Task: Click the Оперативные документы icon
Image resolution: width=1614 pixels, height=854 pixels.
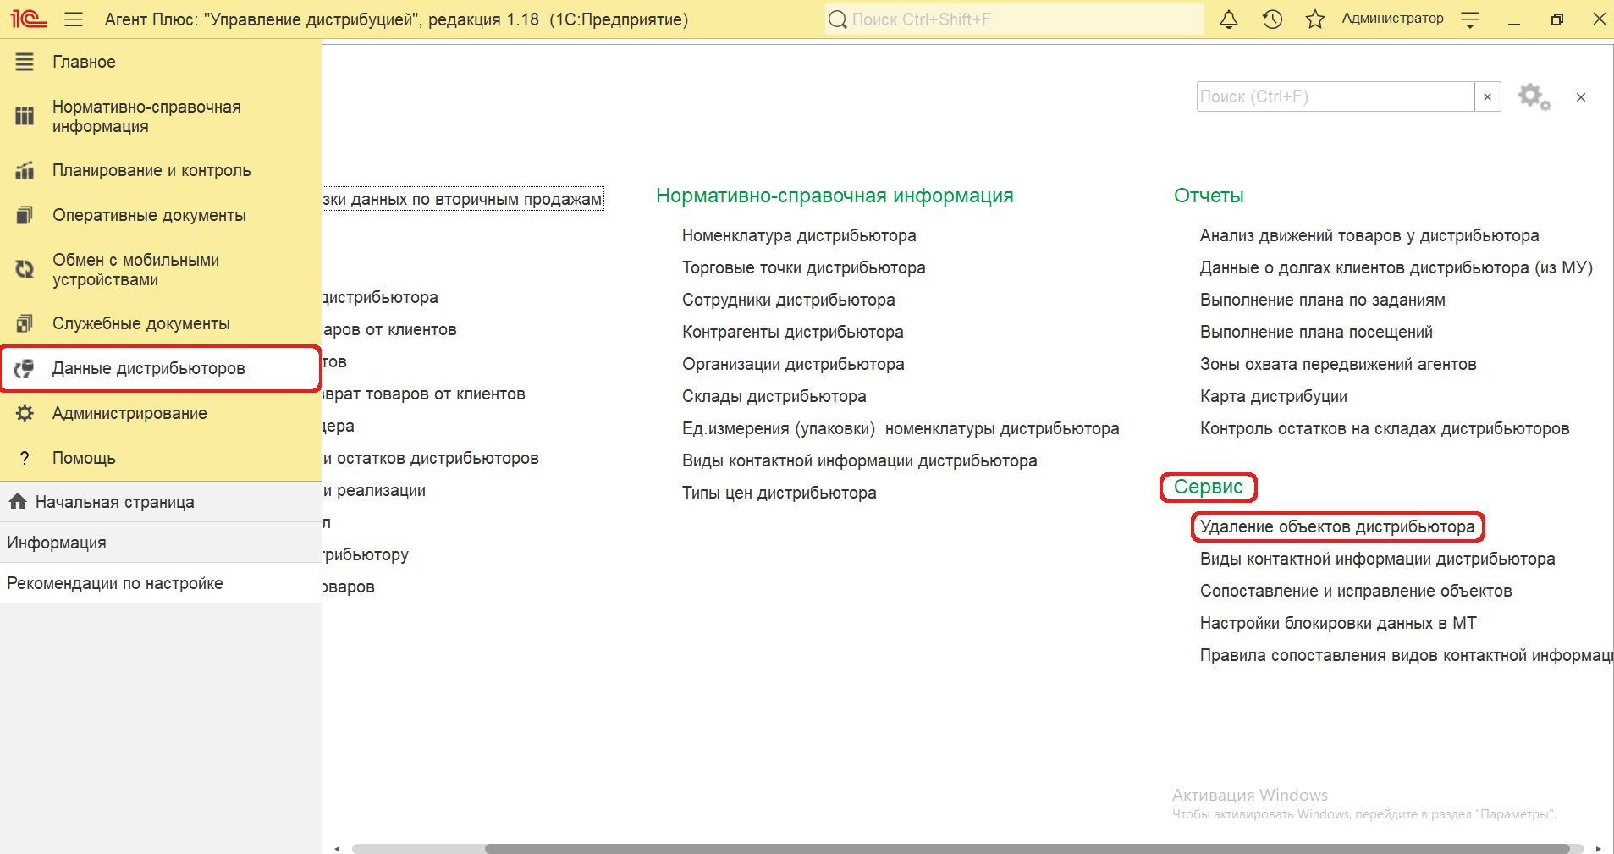Action: click(25, 215)
